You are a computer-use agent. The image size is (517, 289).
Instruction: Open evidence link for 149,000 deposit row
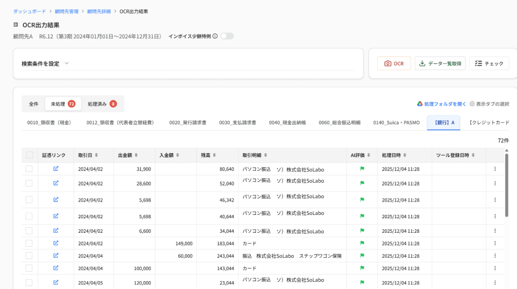[56, 243]
